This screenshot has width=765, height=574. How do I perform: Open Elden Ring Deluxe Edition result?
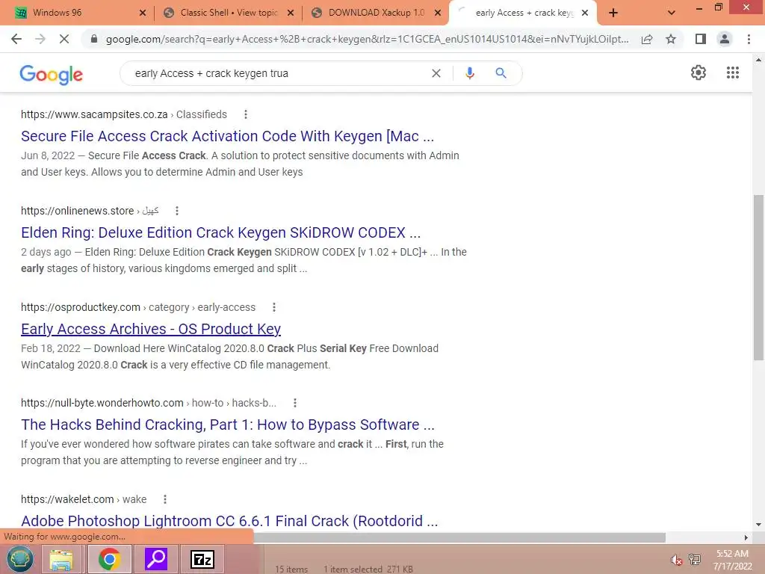(x=220, y=233)
